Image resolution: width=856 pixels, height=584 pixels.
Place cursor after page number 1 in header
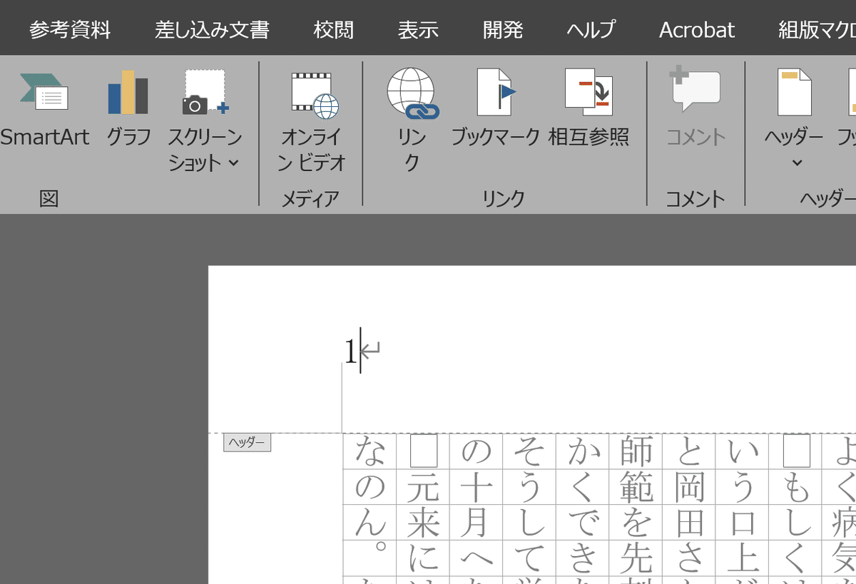tap(360, 350)
